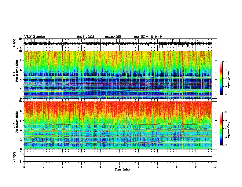Viewport: 242px width, 187px height.
Task: Click the "-3" label on ch.2 color bar
Action: pyautogui.click(x=226, y=112)
